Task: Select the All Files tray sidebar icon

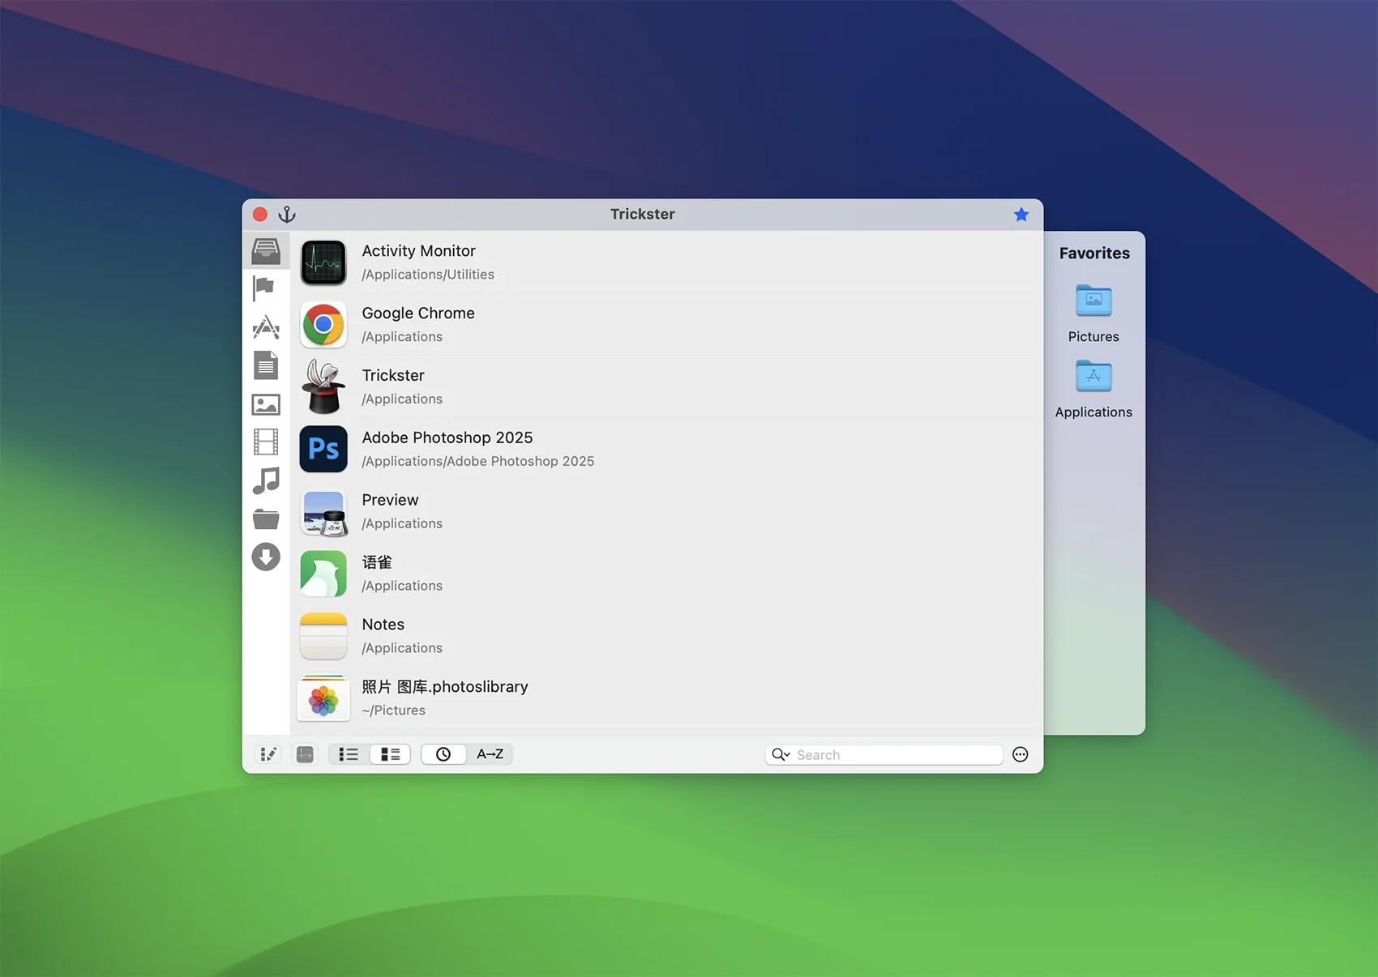Action: point(266,250)
